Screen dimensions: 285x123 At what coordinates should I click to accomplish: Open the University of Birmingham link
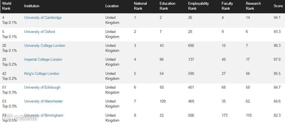(x=44, y=116)
